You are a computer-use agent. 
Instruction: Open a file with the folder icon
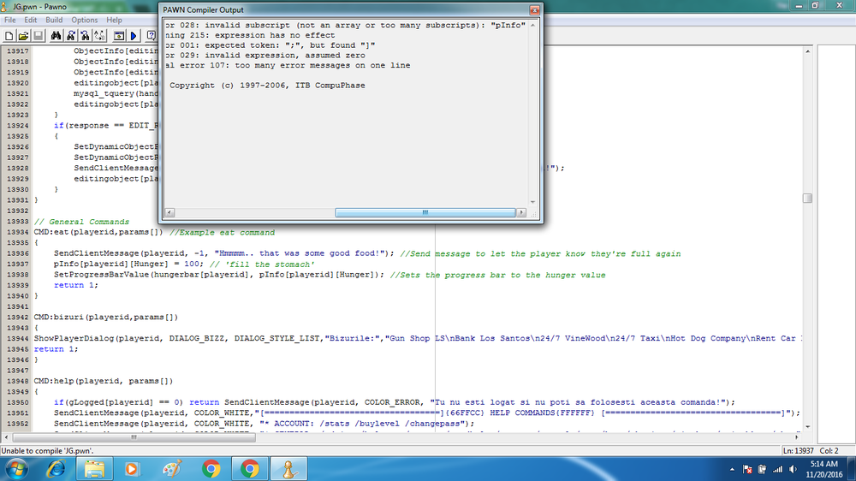click(23, 36)
